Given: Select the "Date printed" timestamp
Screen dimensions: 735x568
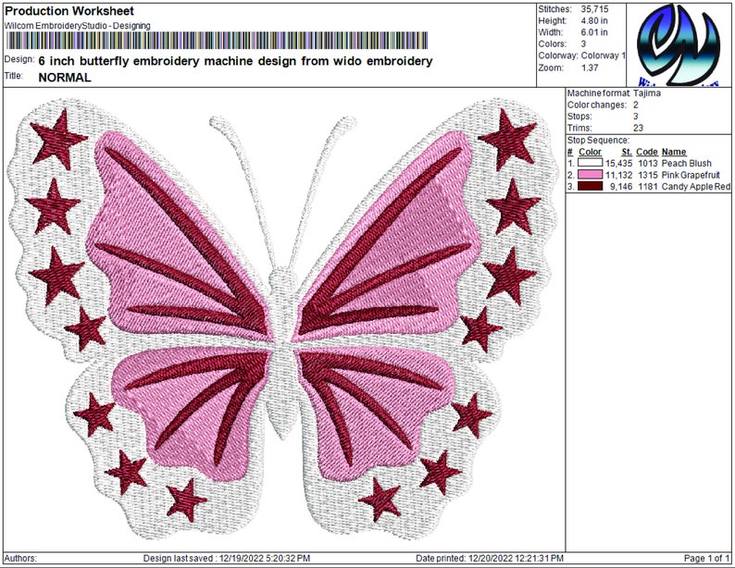Looking at the screenshot, I should [515, 558].
